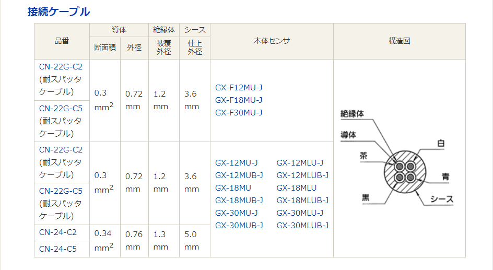Select the GX-18MLUB-J link
The width and height of the screenshot is (493, 270).
tap(302, 201)
